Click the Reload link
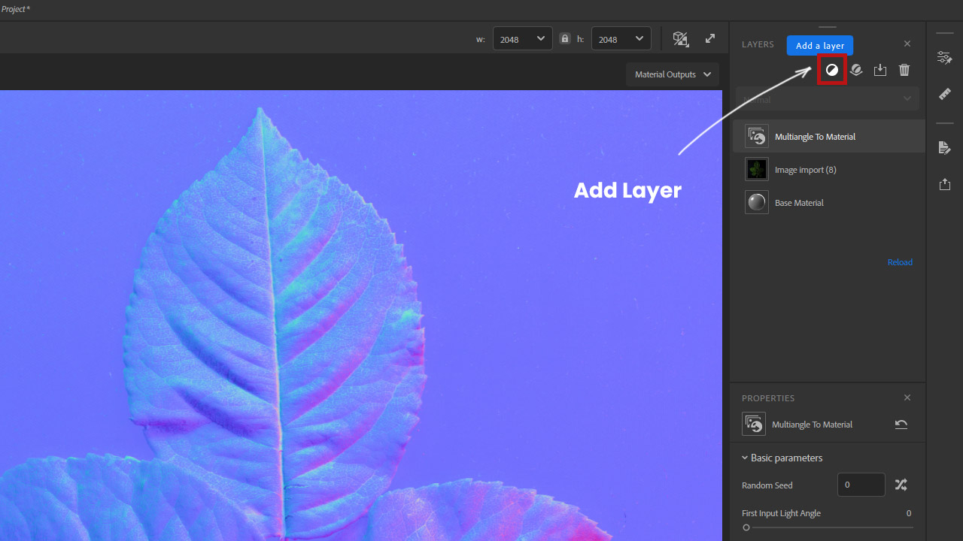Image resolution: width=963 pixels, height=541 pixels. 900,262
